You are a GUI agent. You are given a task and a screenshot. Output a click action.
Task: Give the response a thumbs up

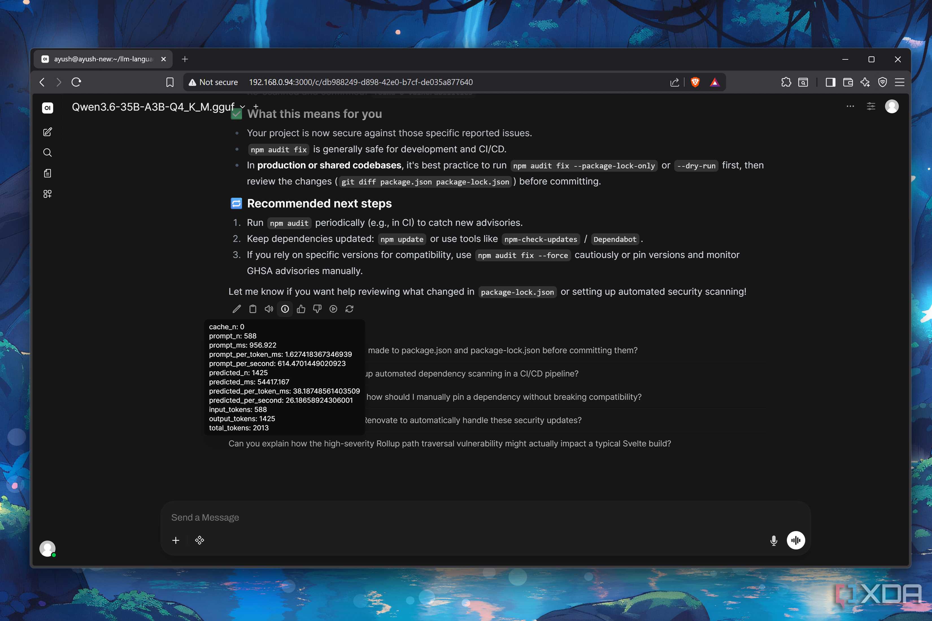point(301,309)
